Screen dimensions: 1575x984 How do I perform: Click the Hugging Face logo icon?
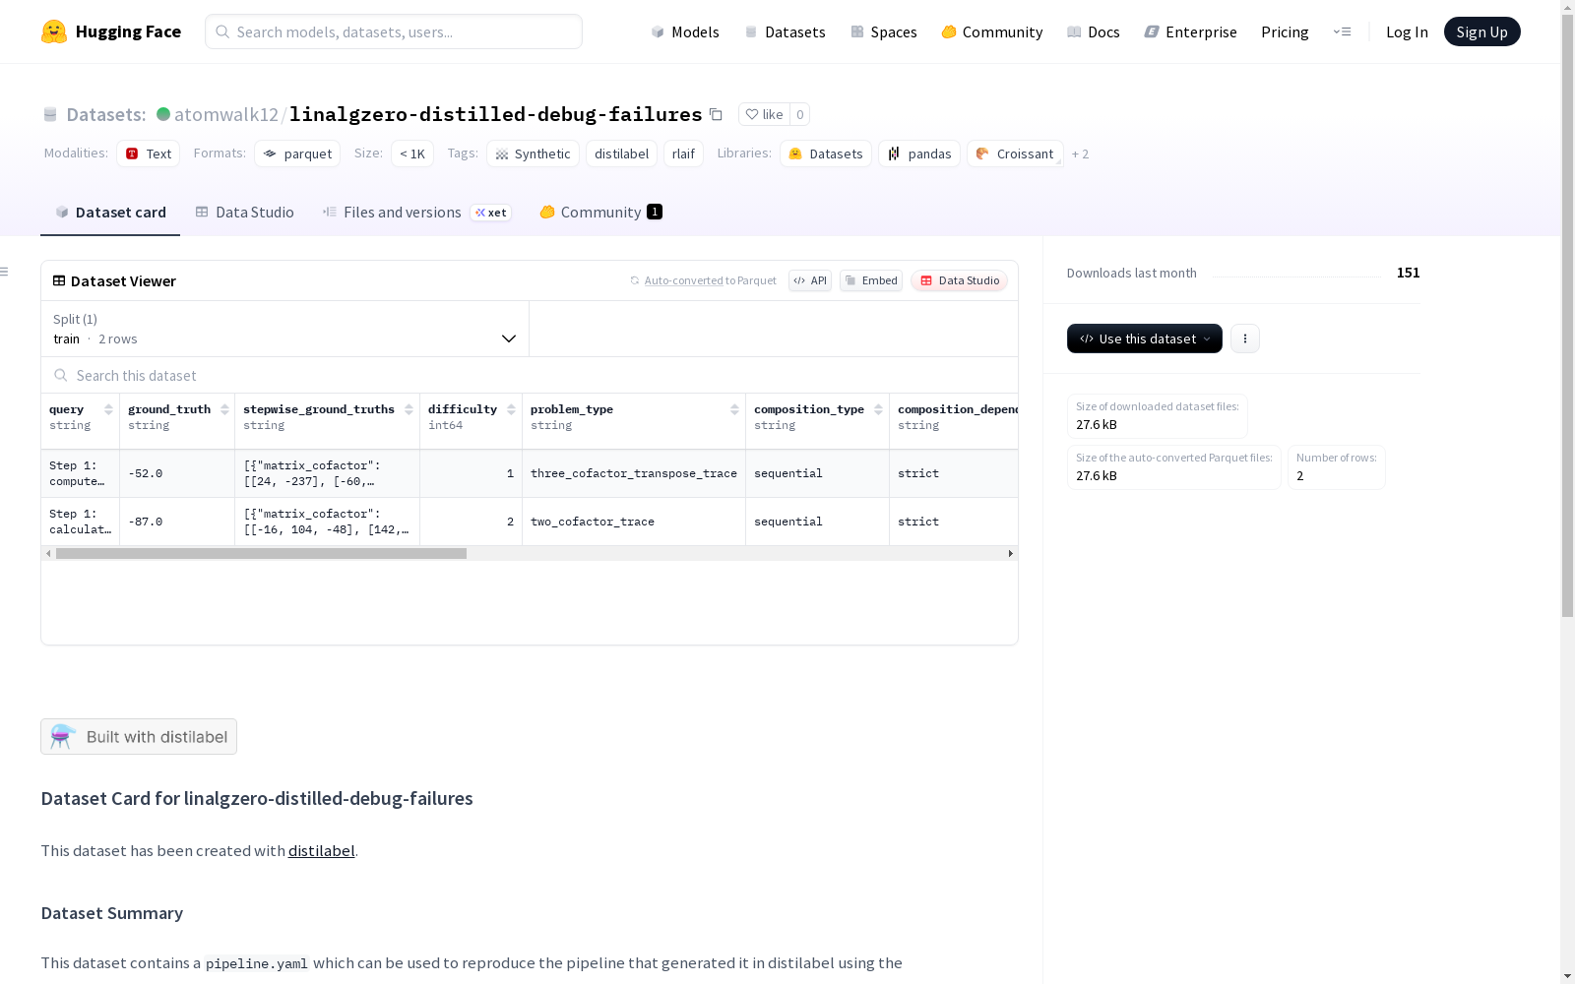point(54,31)
